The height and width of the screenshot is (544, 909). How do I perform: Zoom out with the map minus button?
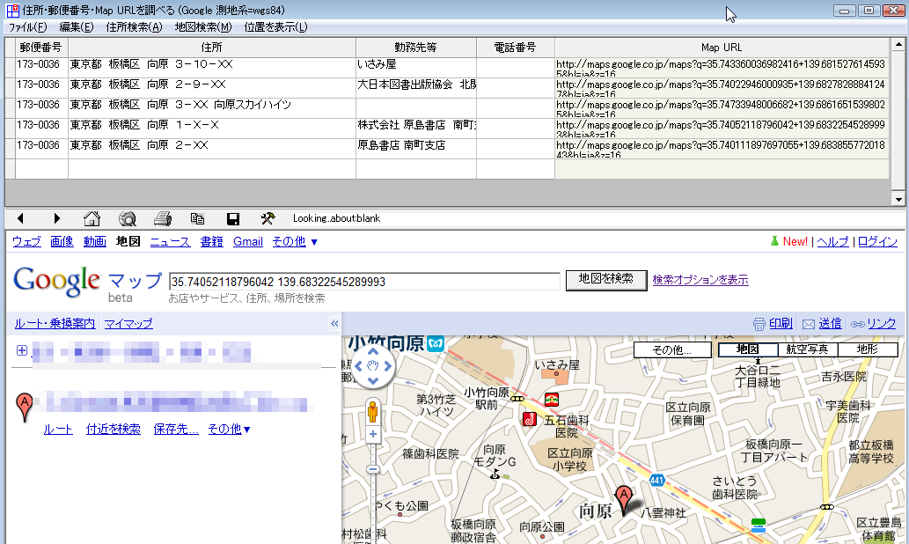(x=373, y=469)
